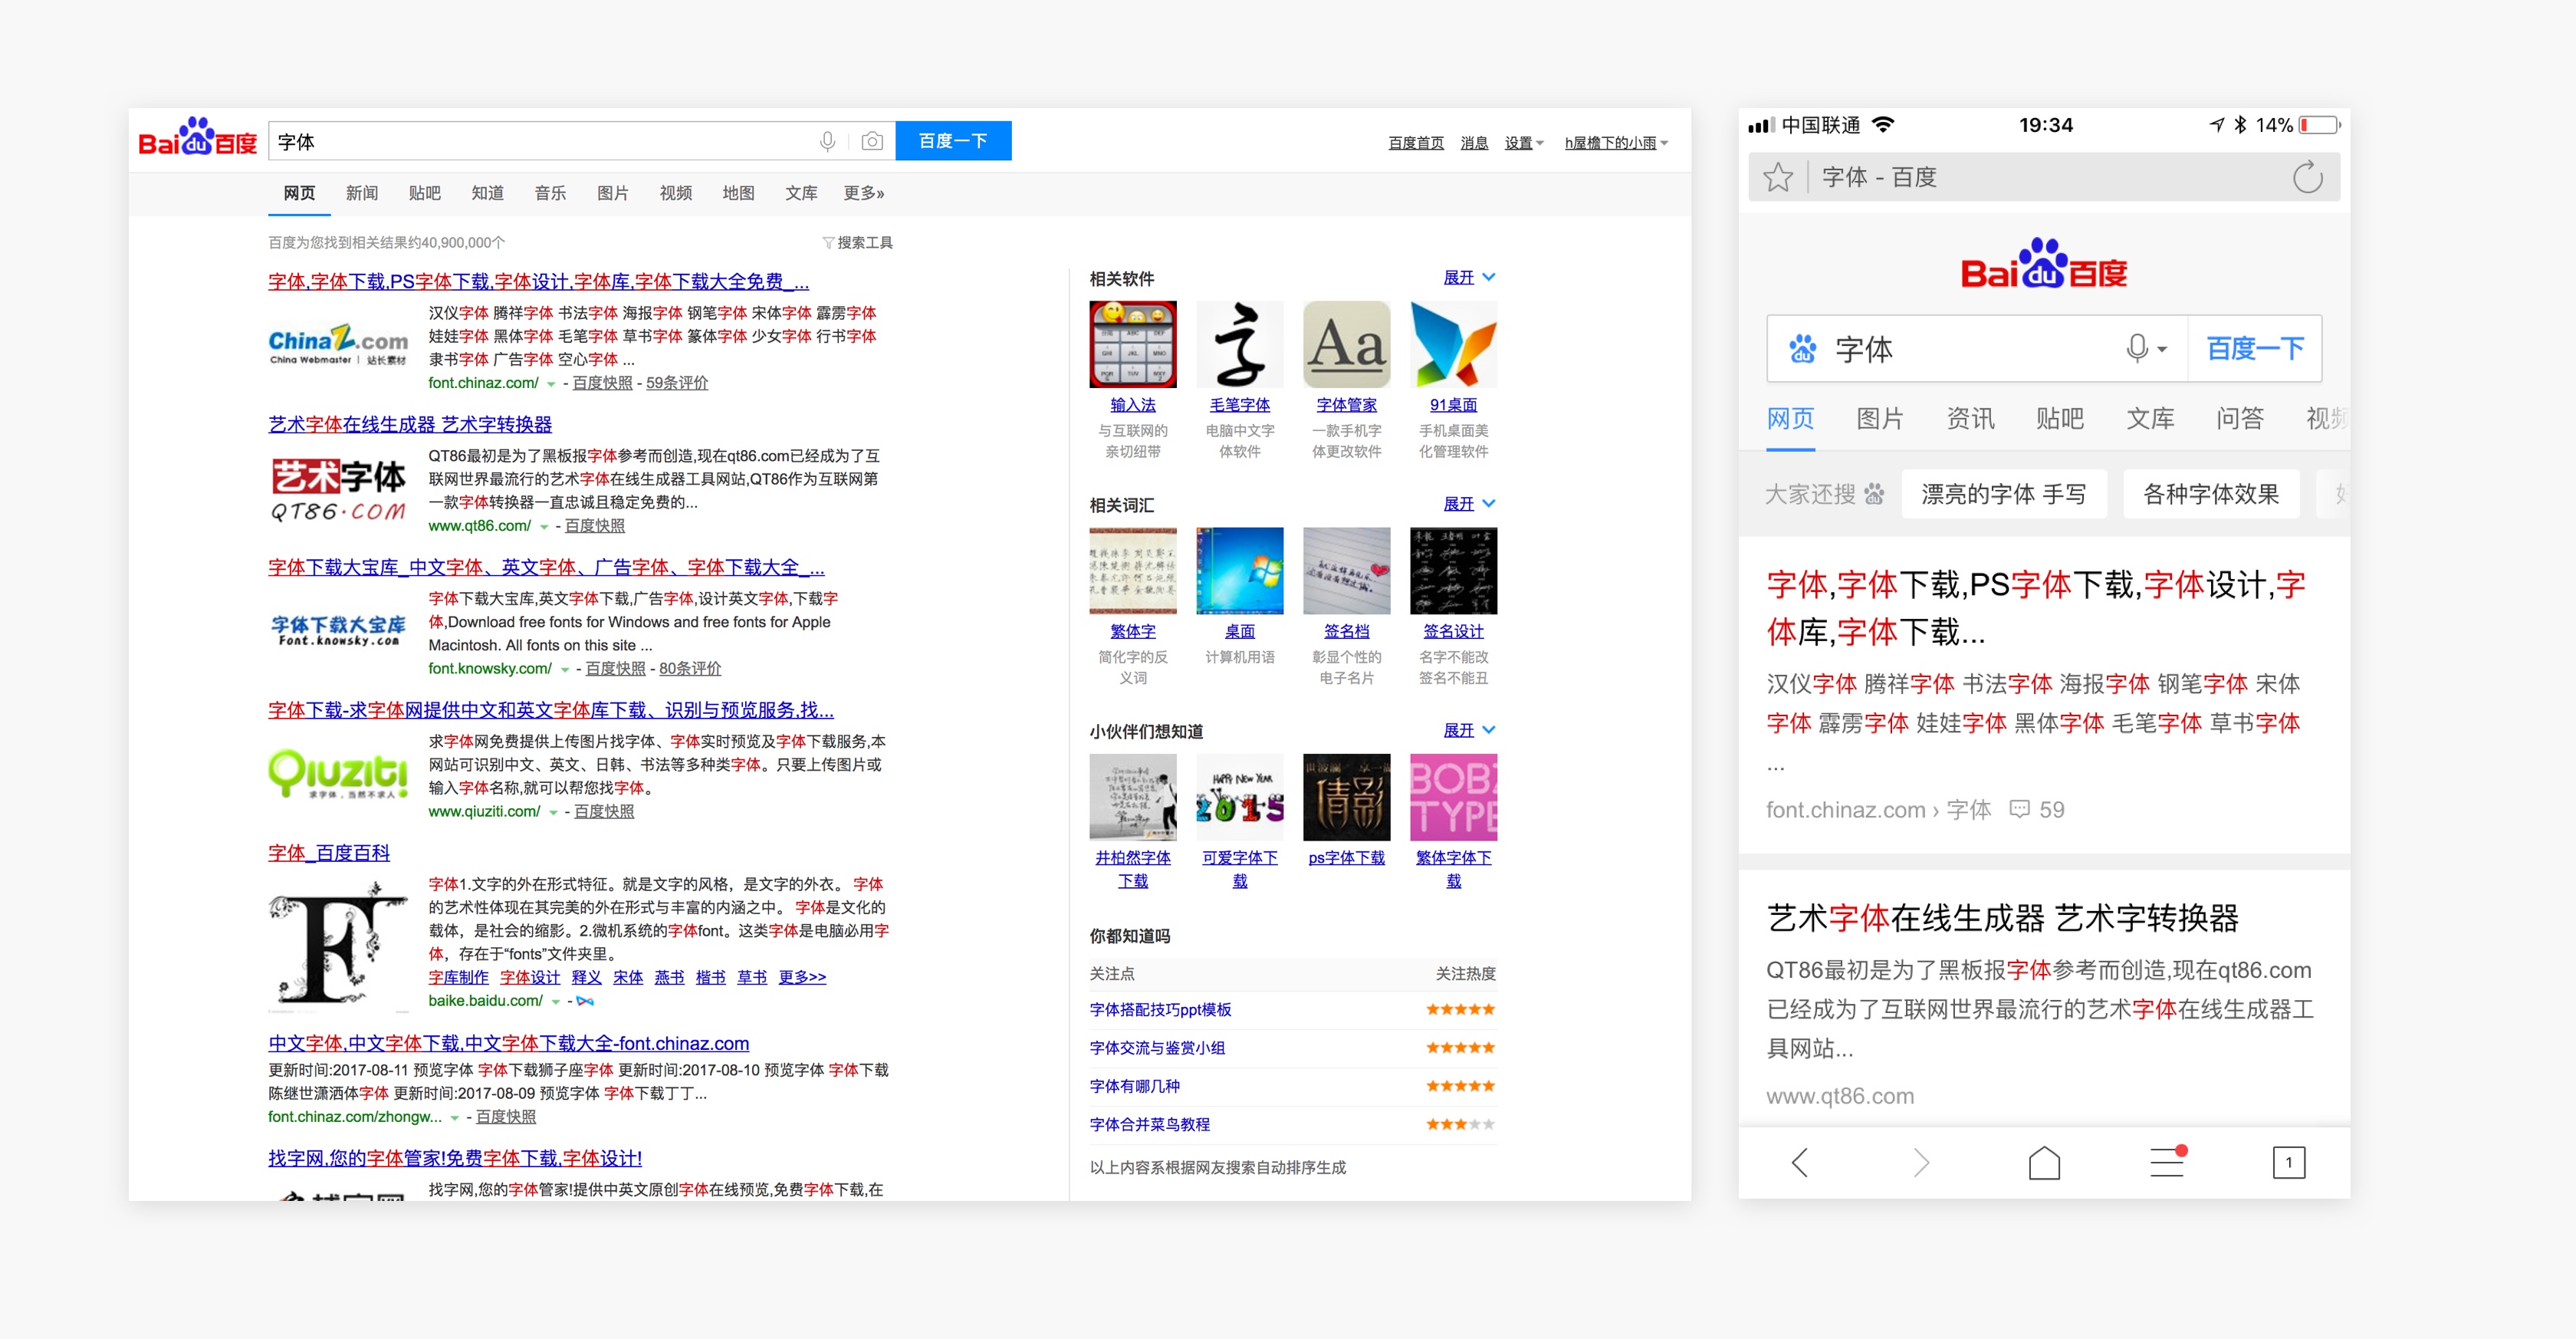Open 字体合并菜鸟教程 link
2576x1339 pixels.
click(1150, 1125)
